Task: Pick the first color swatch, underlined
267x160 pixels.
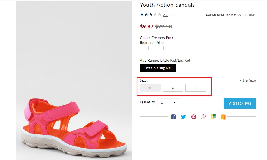Action: (x=143, y=48)
